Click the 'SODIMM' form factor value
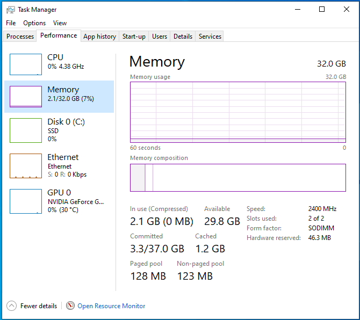This screenshot has width=360, height=320. (x=321, y=228)
